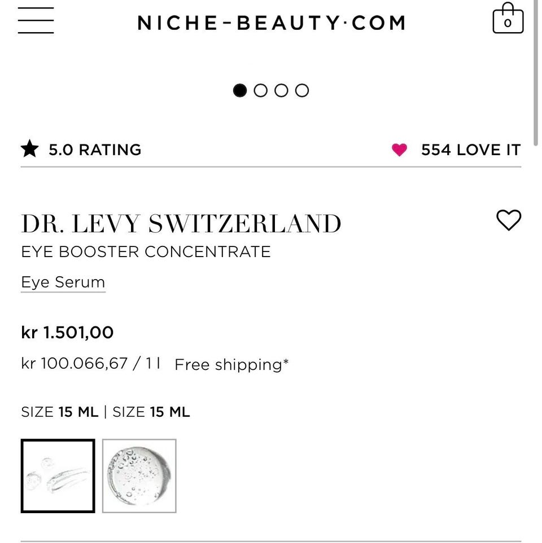Click the black star rating icon
Screen dimensions: 542x543
point(29,149)
